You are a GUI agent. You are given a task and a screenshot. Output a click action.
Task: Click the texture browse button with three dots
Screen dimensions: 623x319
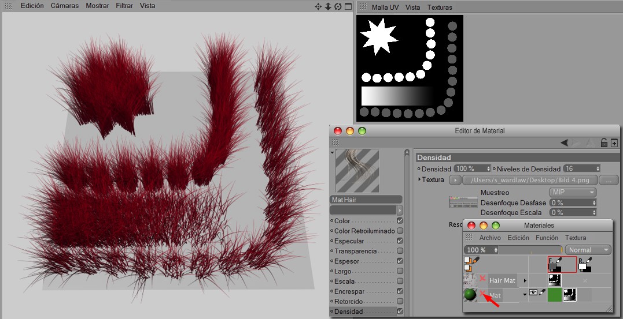608,180
